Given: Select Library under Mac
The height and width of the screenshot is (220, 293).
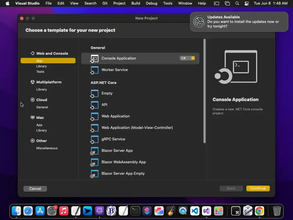Looking at the screenshot, I should [41, 130].
